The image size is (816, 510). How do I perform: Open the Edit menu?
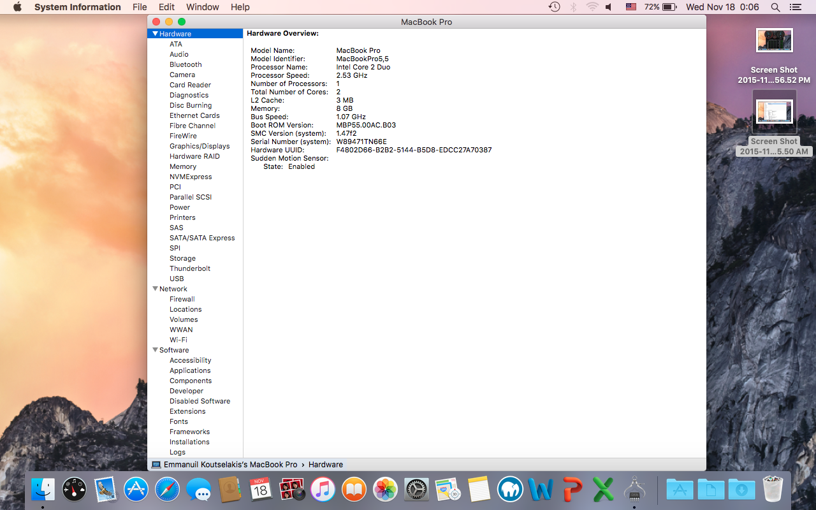(167, 7)
